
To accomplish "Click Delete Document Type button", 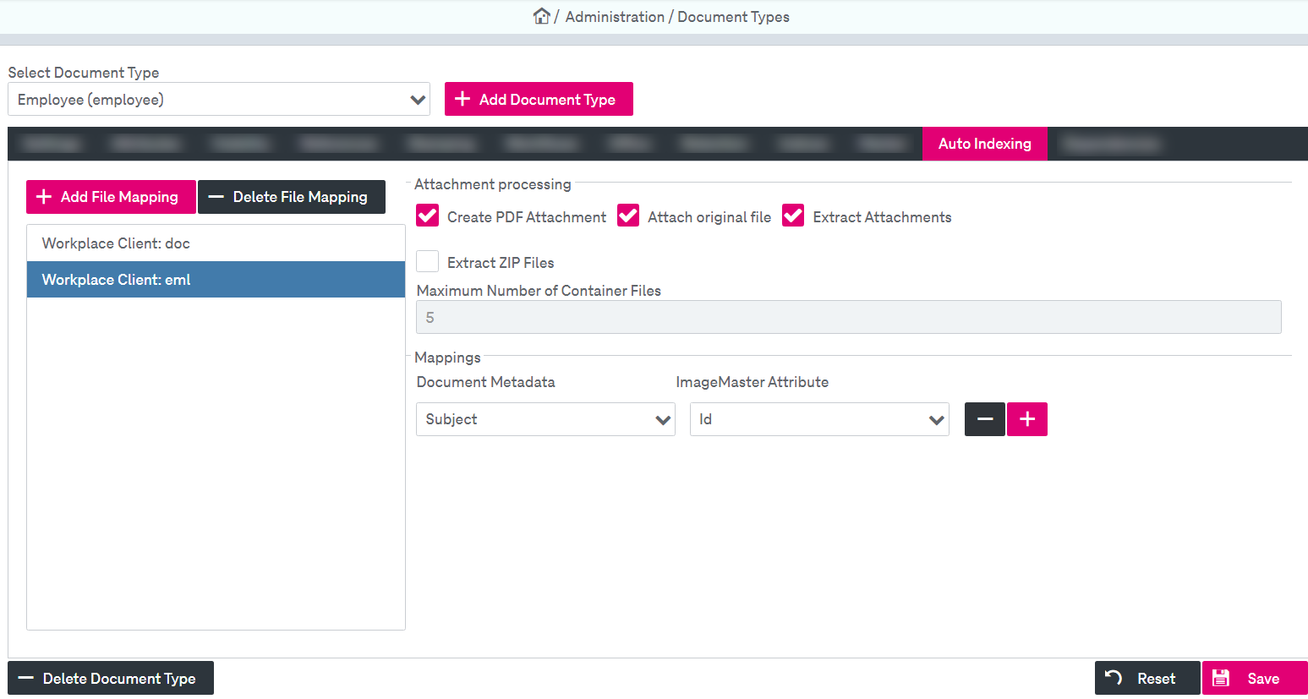I will tap(111, 678).
